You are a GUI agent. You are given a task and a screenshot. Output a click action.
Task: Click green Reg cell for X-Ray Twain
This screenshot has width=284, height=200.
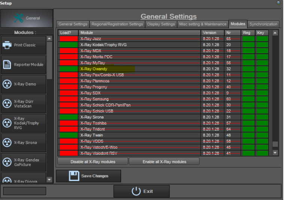pos(248,135)
